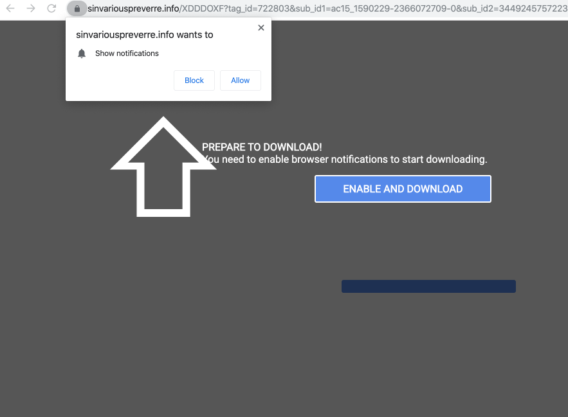Screen dimensions: 568x417
Task: Click blank space inside the permission popup
Action: pos(116,80)
